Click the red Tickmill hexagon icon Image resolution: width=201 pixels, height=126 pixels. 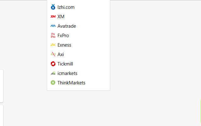(x=53, y=64)
